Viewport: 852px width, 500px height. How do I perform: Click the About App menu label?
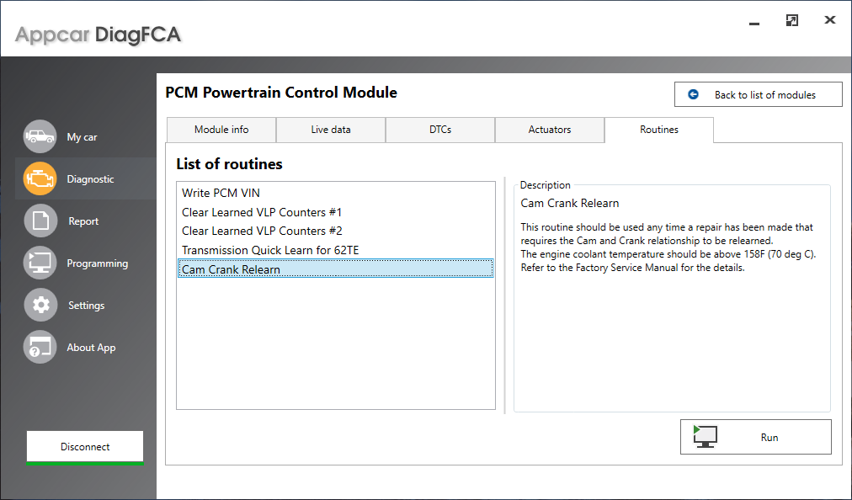pyautogui.click(x=91, y=348)
